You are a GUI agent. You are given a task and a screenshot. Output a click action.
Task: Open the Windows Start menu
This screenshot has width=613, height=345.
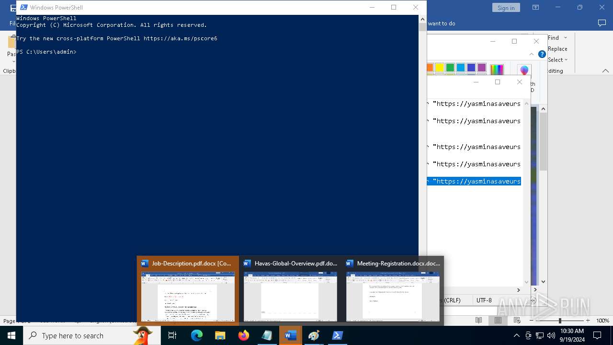pos(11,335)
